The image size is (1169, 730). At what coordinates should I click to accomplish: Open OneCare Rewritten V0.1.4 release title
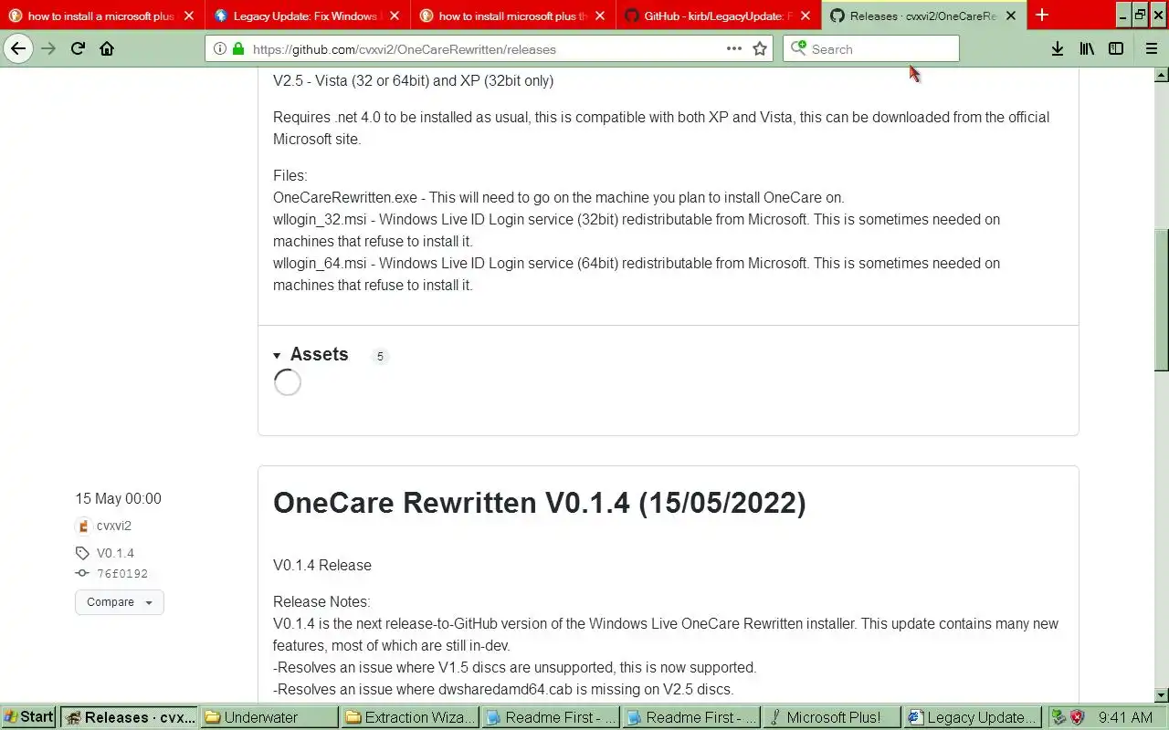coord(540,503)
